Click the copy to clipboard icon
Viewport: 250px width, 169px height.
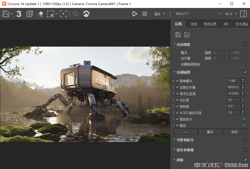pyautogui.click(x=29, y=14)
